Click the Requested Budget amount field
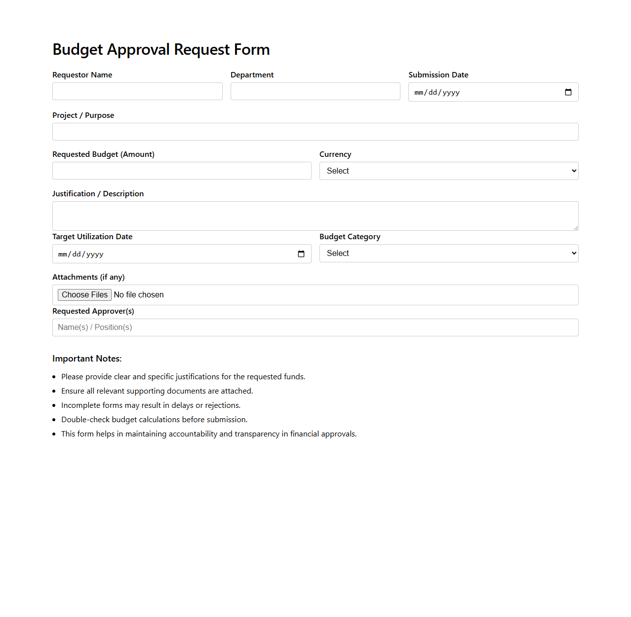 (182, 171)
